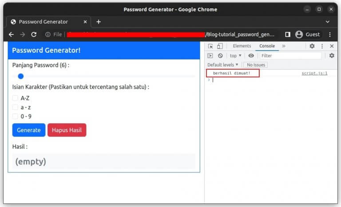The width and height of the screenshot is (341, 207).
Task: Open the side panel icon in Chrome toolbar
Action: coord(288,34)
